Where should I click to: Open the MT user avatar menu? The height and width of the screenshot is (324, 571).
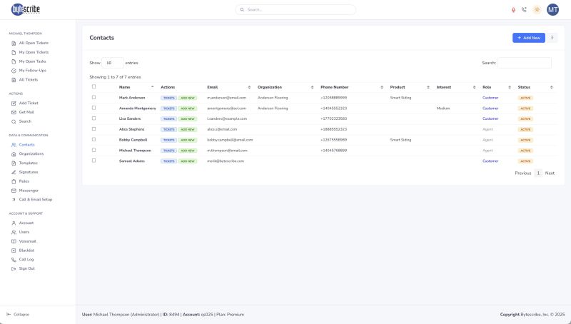tap(552, 9)
